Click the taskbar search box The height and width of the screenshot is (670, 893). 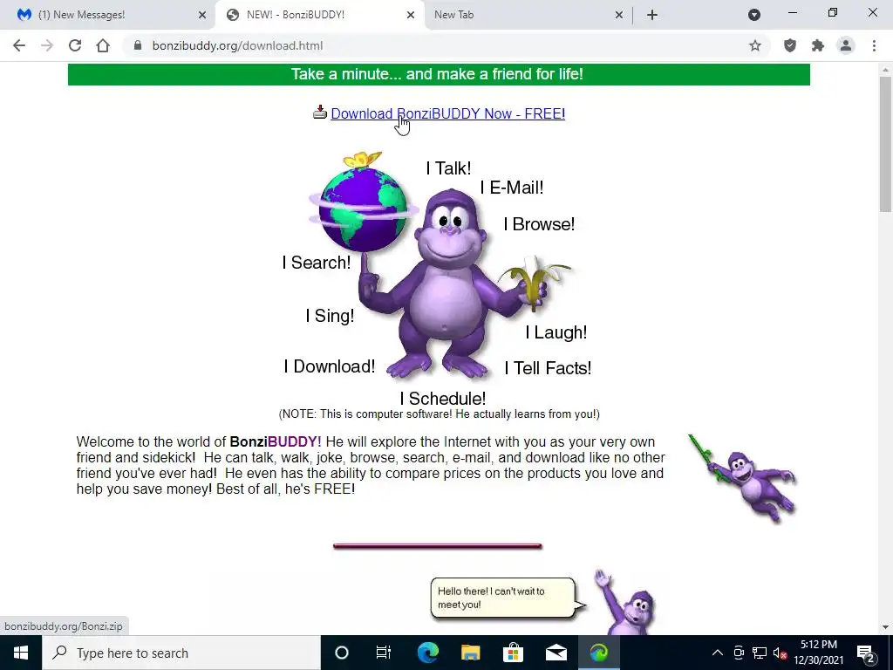click(x=181, y=653)
